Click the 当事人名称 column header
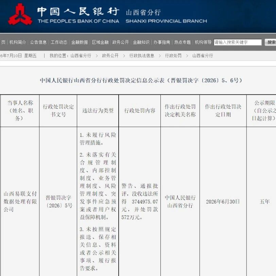Screen dimensions: 276x276 20,110
